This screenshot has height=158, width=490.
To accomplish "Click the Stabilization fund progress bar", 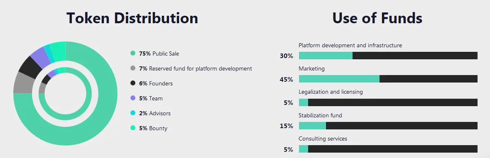I will point(388,126).
